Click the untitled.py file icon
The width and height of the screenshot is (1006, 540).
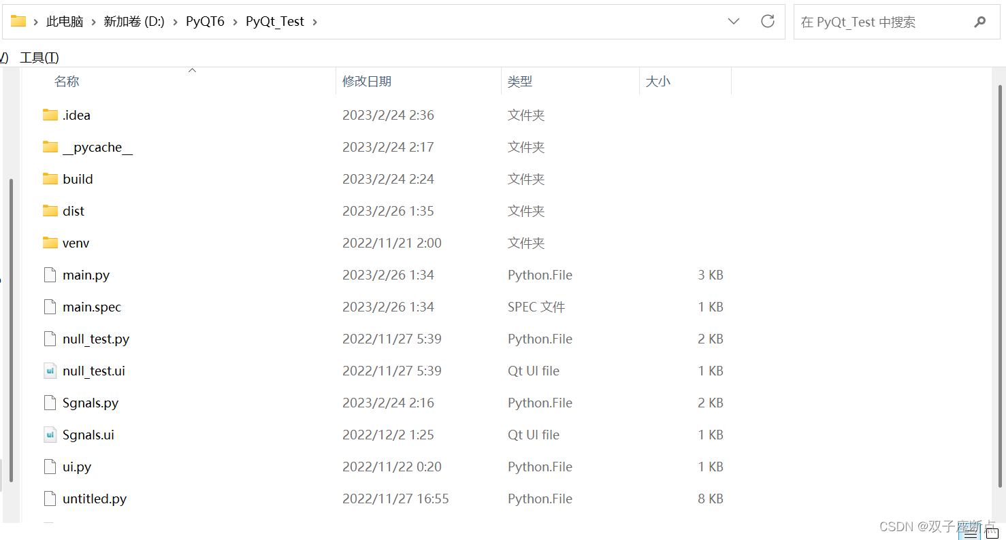(50, 499)
